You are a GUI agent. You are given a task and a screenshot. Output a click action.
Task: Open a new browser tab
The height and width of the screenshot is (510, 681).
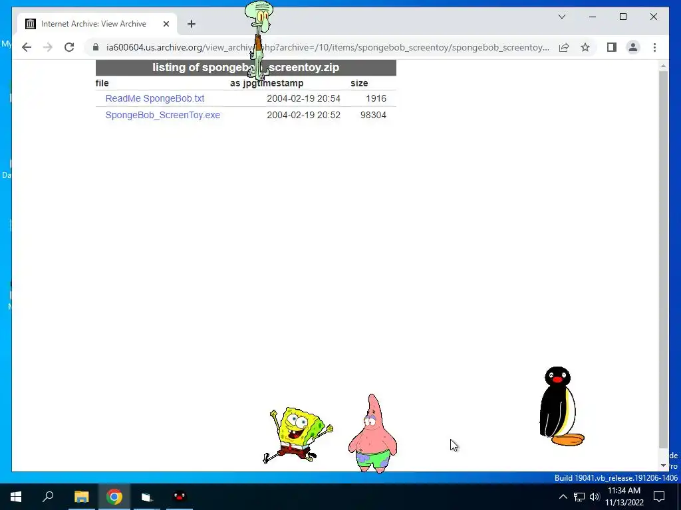tap(192, 24)
